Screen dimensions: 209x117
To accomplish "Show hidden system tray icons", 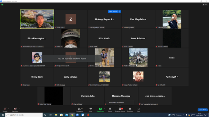I will [x=184, y=115].
